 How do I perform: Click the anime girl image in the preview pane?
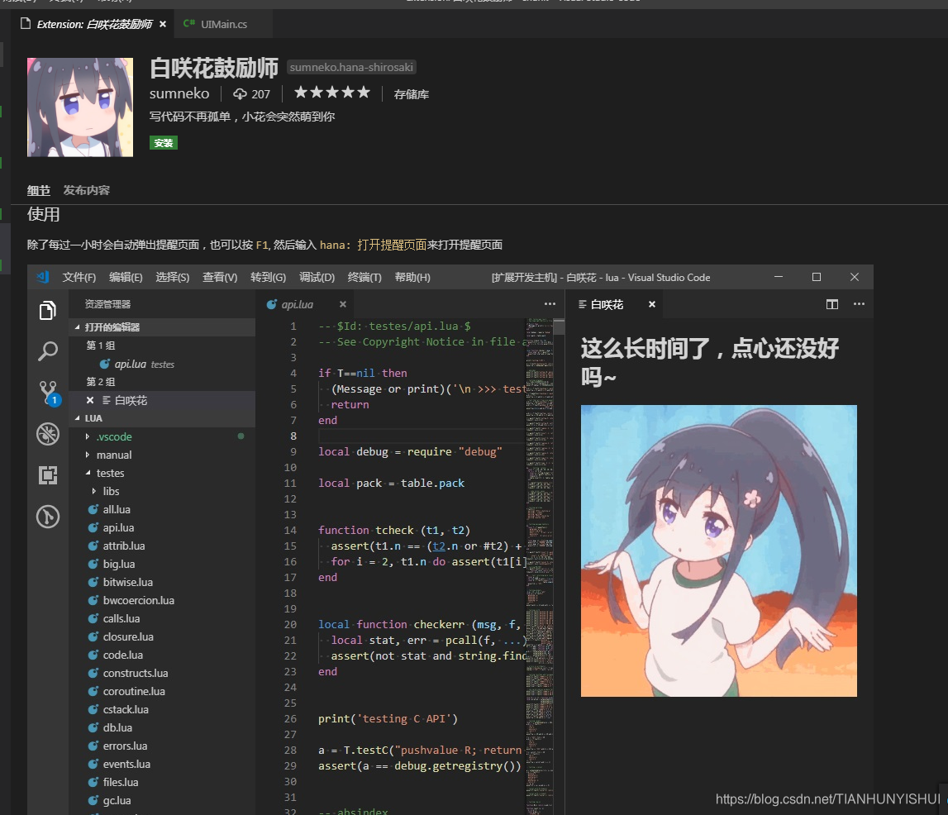[719, 550]
